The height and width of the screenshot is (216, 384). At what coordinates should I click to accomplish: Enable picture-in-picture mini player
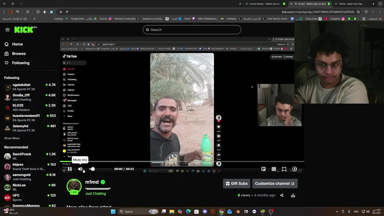click(x=263, y=169)
